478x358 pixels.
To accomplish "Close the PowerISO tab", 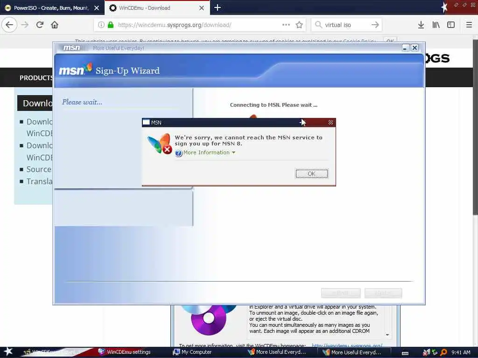I will [97, 8].
